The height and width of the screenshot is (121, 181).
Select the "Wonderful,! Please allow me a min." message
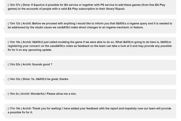91,94
